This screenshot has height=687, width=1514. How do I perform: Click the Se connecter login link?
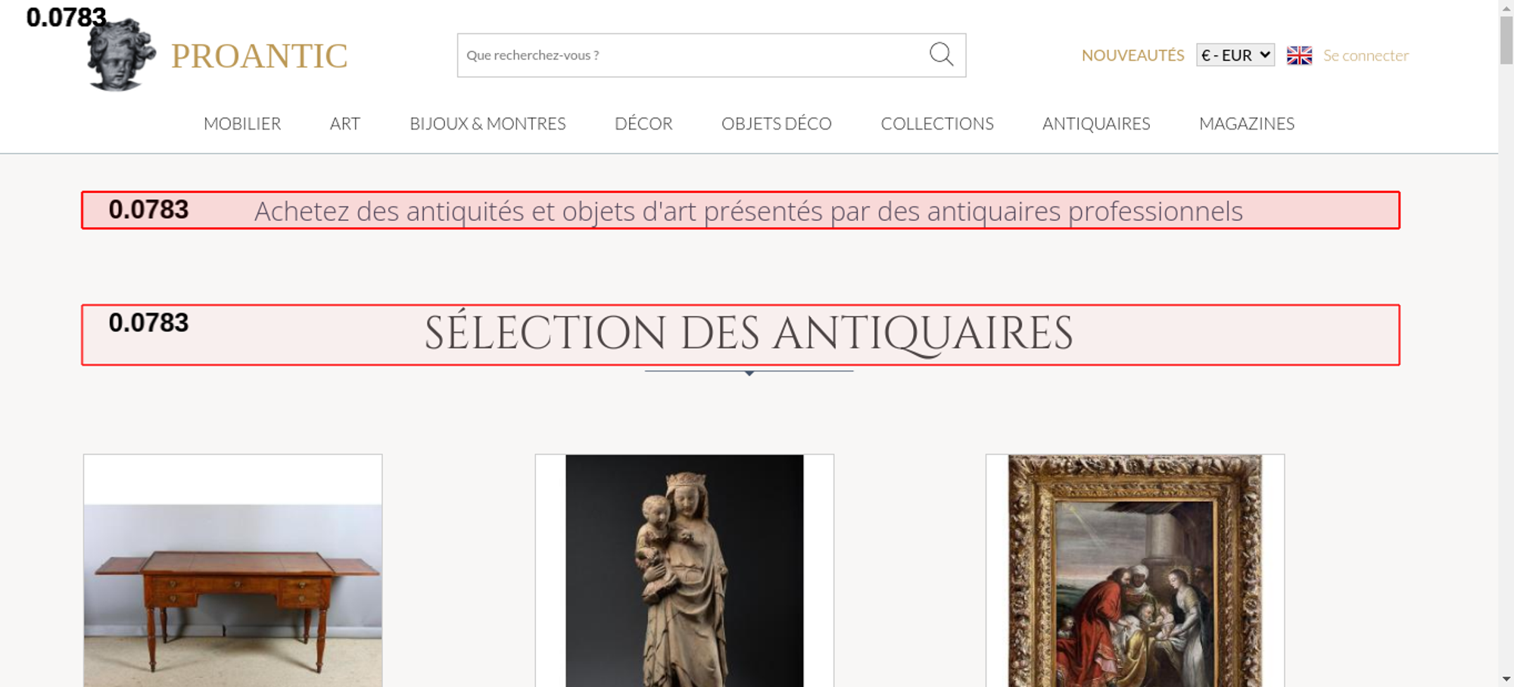point(1366,55)
